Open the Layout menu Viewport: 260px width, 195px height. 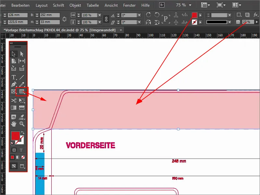point(42,5)
